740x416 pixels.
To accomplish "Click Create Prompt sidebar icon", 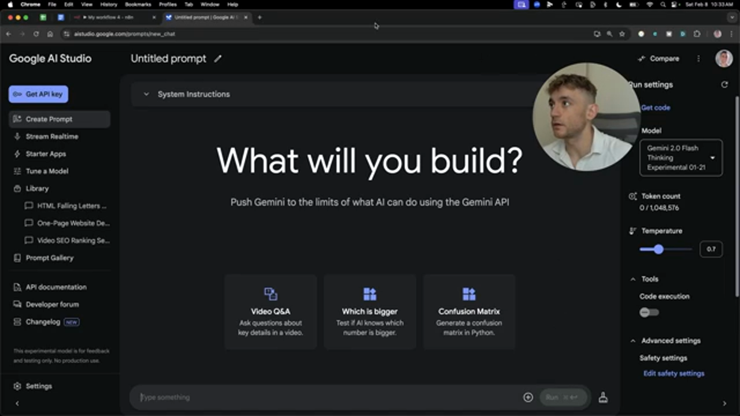I will pyautogui.click(x=17, y=119).
